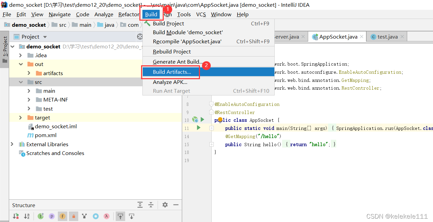This screenshot has width=433, height=222.
Task: Open Structure panel settings gear
Action: tap(165, 205)
